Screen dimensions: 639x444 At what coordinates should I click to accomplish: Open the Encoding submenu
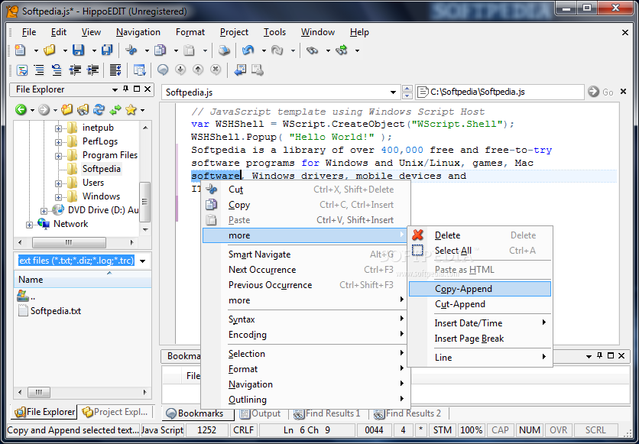pyautogui.click(x=305, y=335)
